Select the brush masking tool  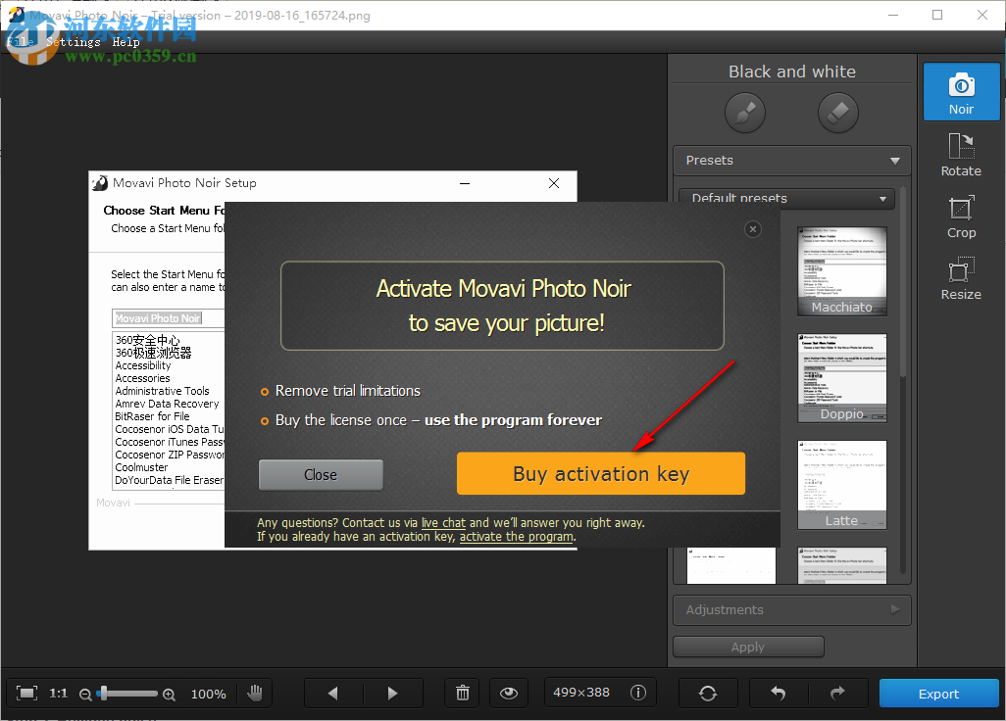coord(745,112)
